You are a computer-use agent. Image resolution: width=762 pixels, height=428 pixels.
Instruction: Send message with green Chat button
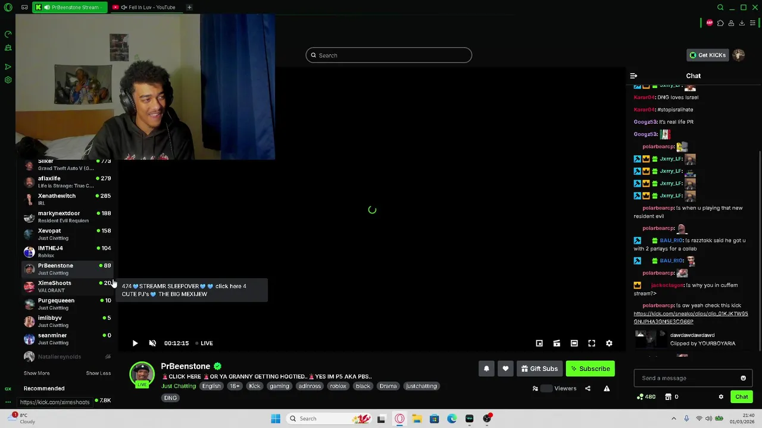[741, 396]
